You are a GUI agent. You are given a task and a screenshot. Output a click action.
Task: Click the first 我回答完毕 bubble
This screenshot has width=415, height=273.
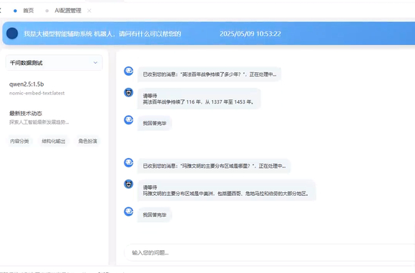tap(155, 123)
